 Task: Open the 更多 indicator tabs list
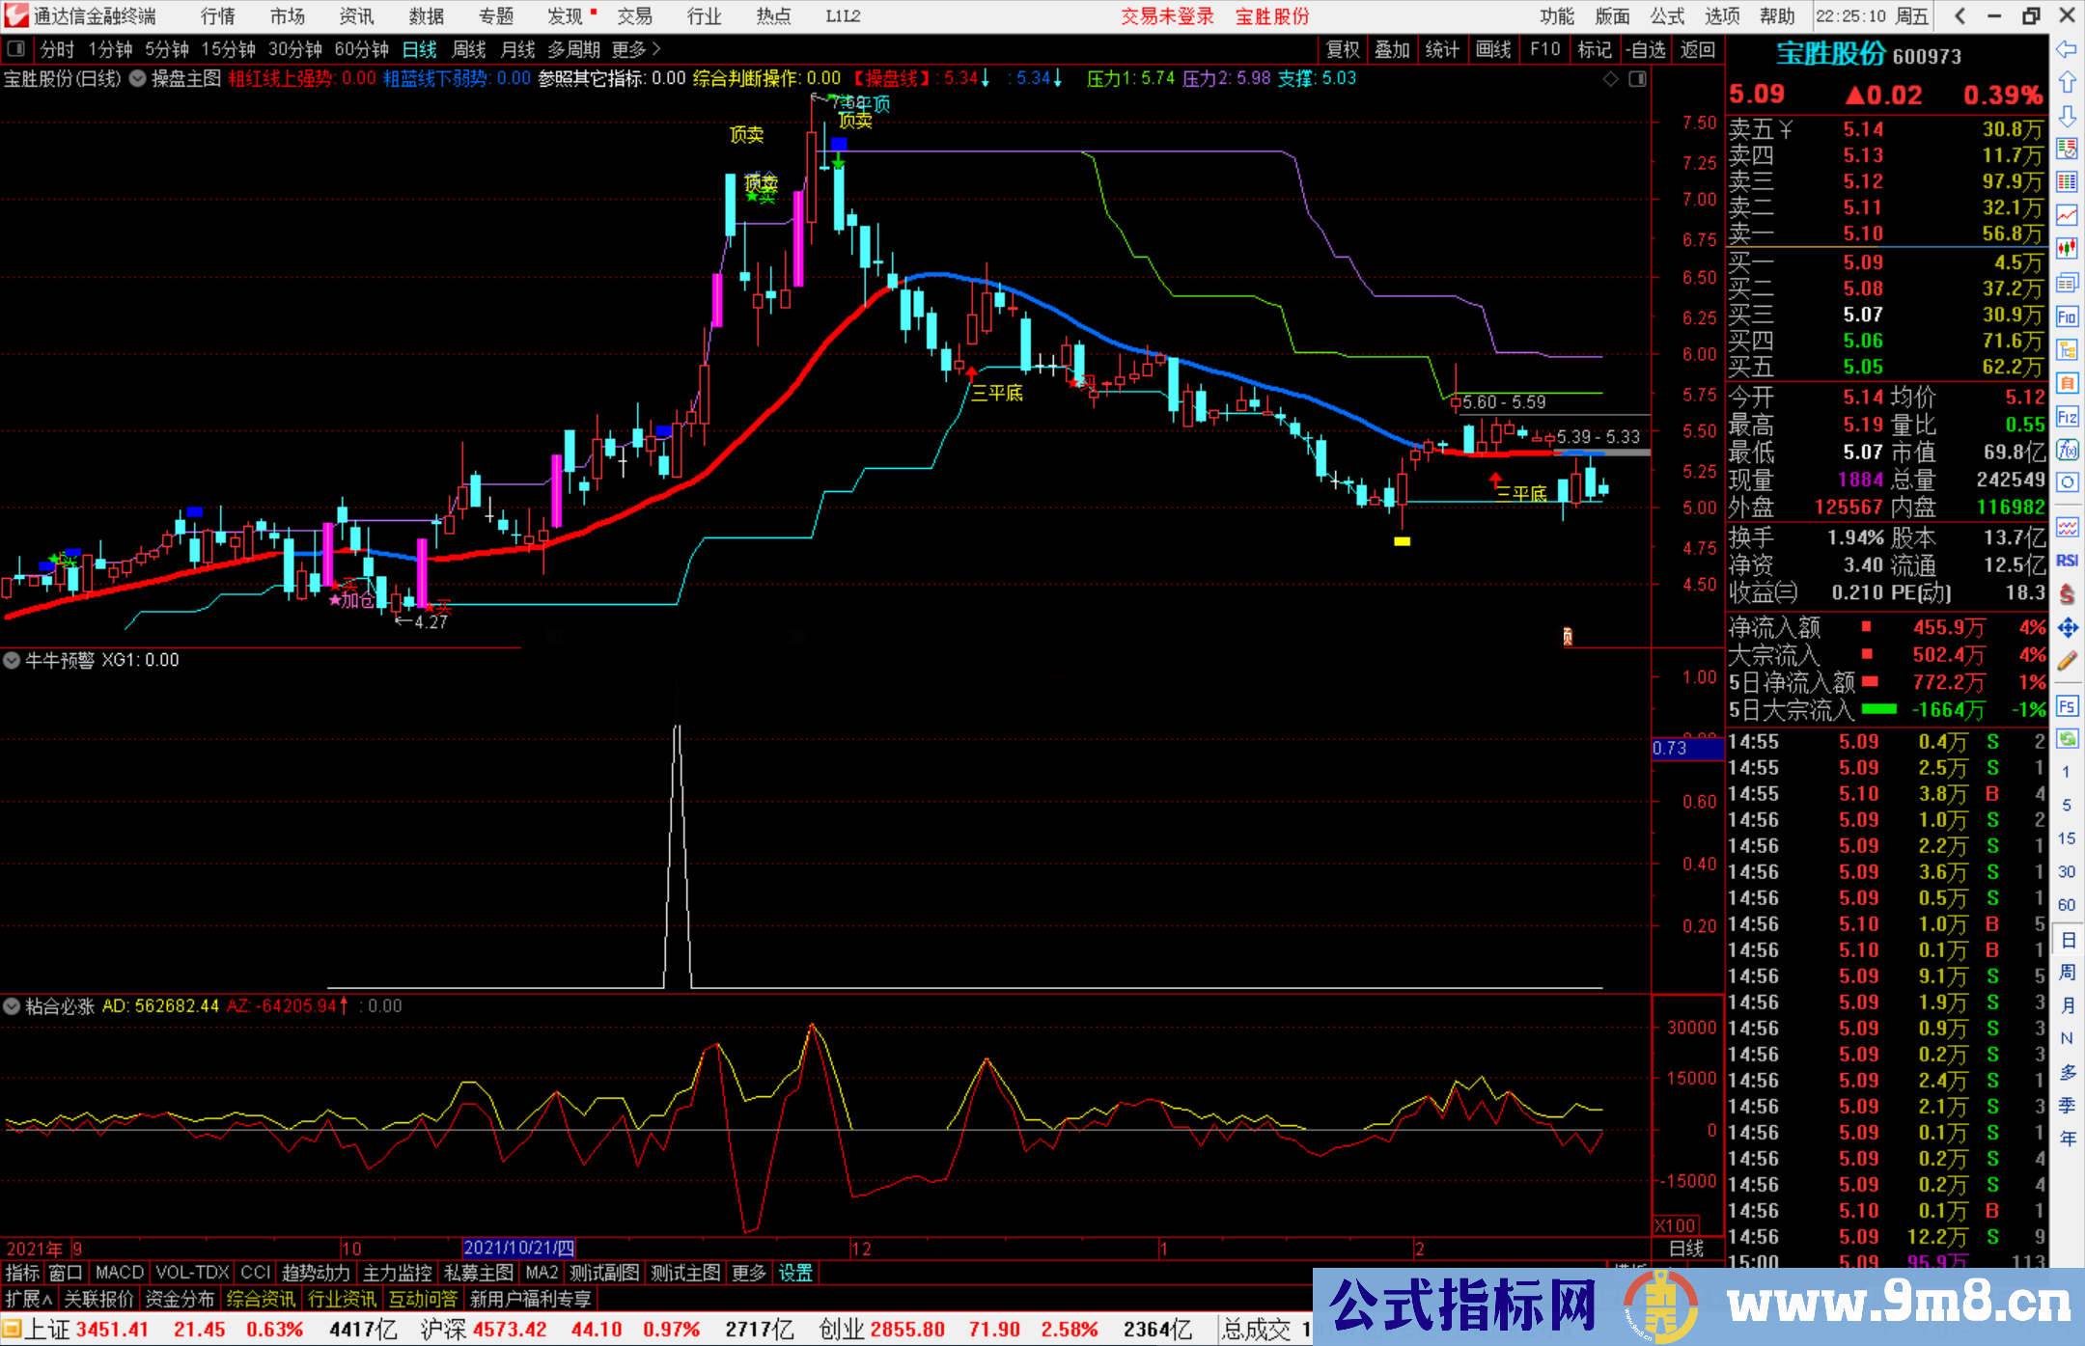click(x=748, y=1274)
